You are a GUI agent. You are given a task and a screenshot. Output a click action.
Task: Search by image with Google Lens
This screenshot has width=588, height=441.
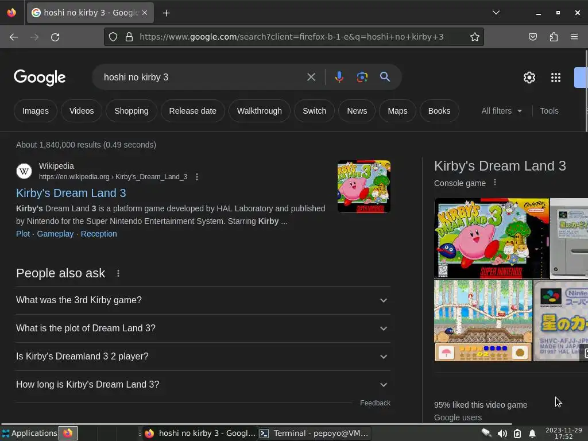coord(362,78)
